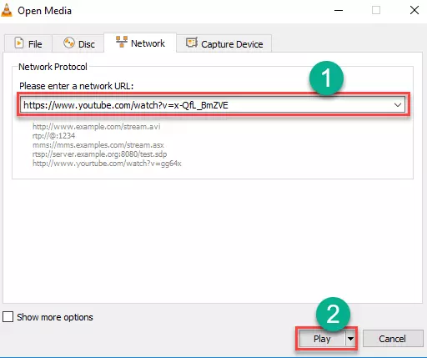Image resolution: width=427 pixels, height=358 pixels.
Task: Click example 'http://www.yourtube.com/watch?v=gg64x'
Action: tap(107, 164)
